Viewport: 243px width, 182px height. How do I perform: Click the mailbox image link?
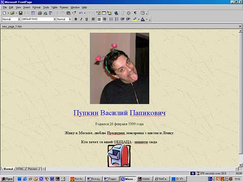point(119,156)
